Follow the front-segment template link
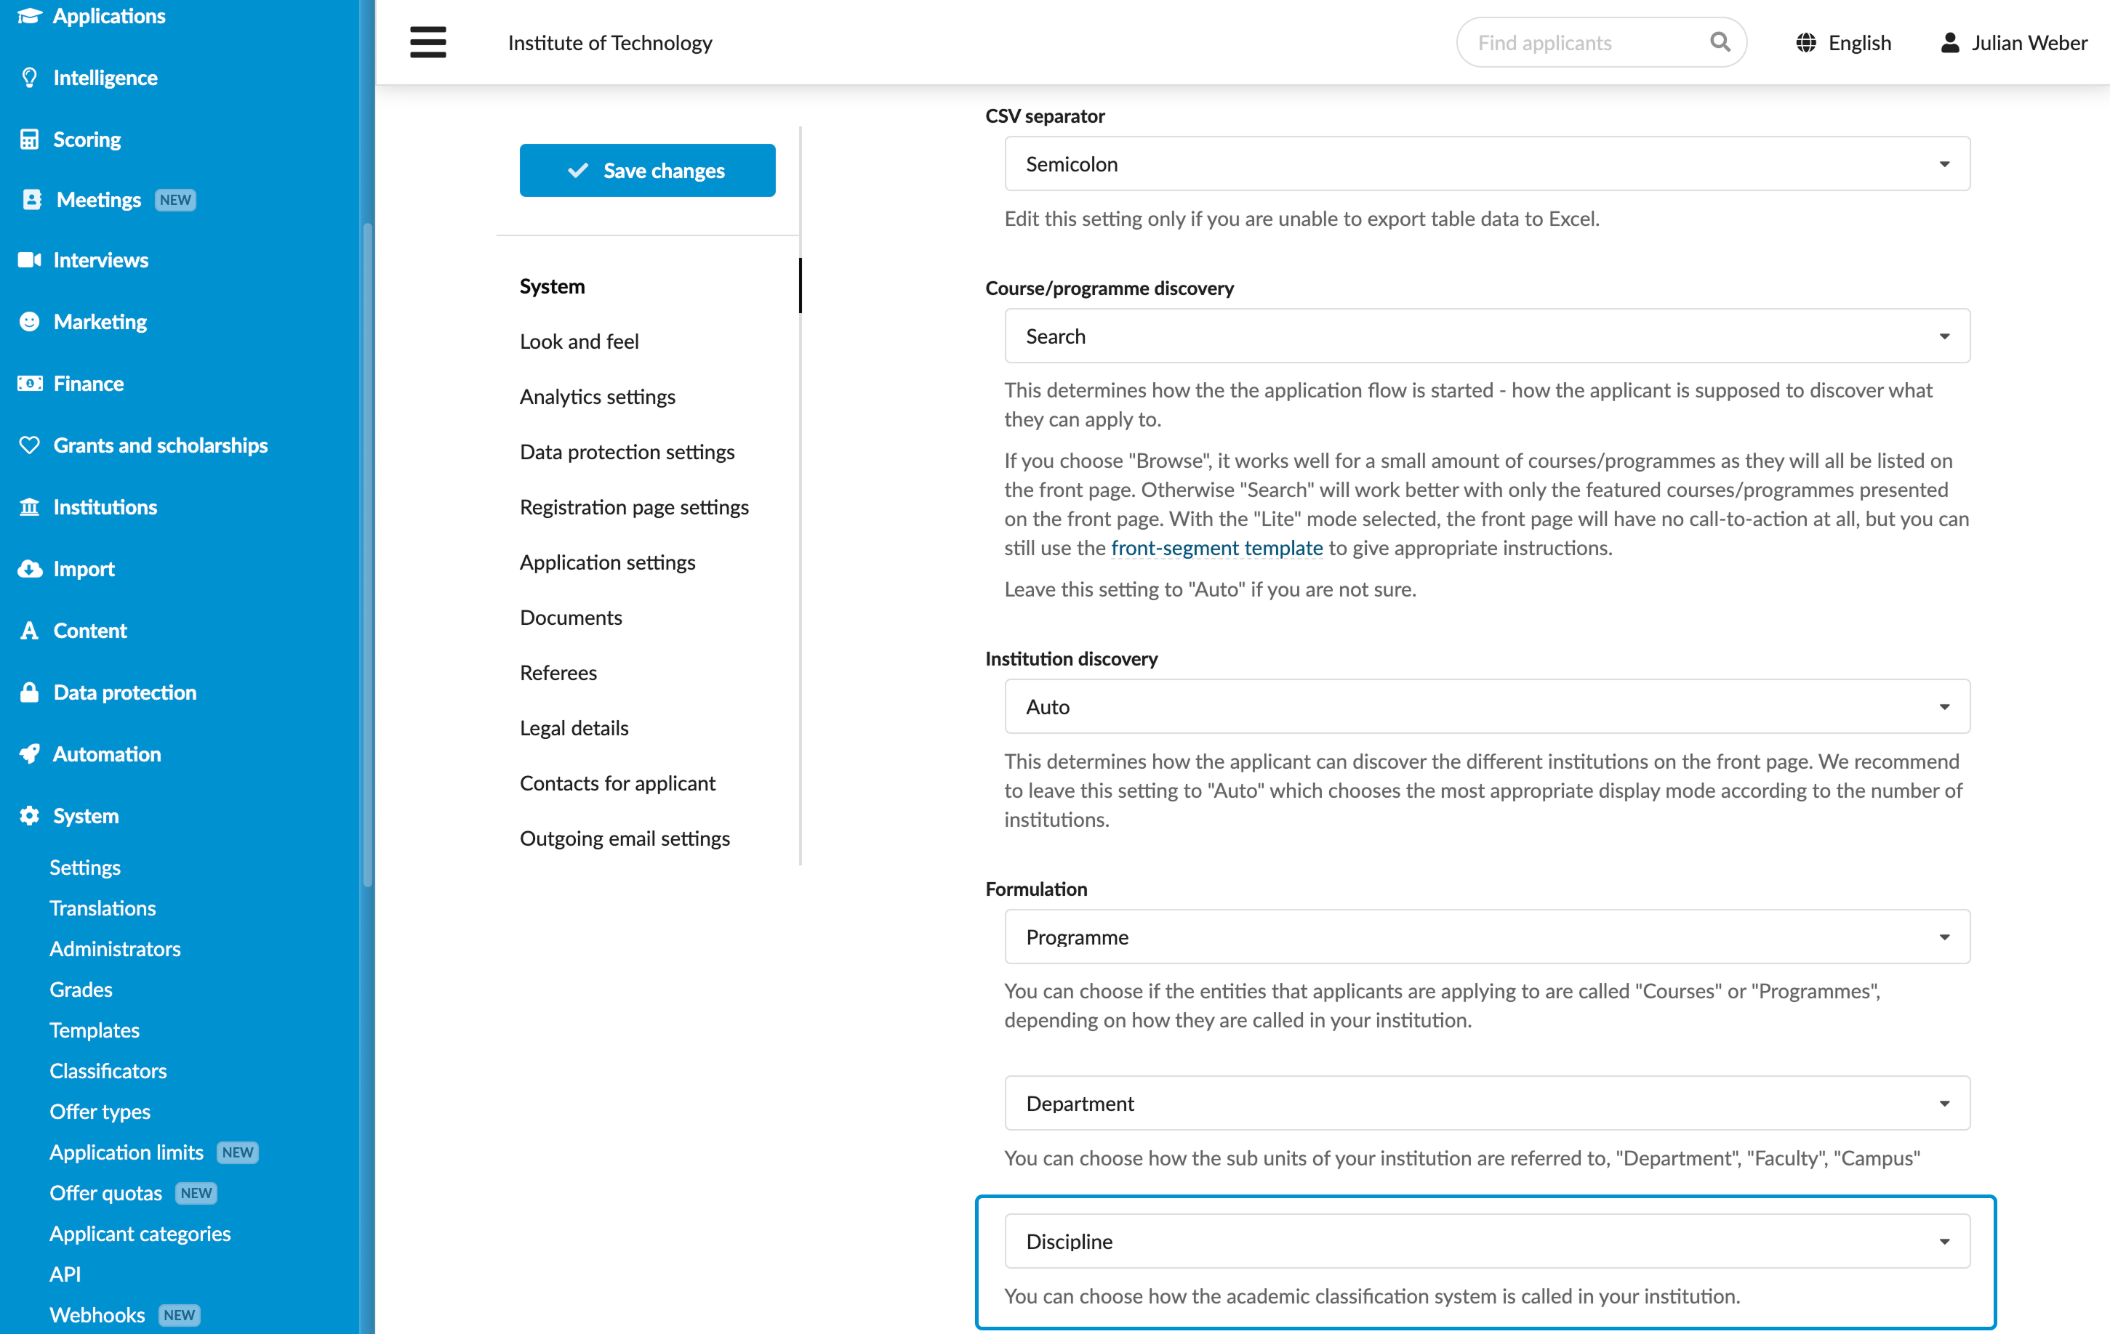 point(1216,547)
